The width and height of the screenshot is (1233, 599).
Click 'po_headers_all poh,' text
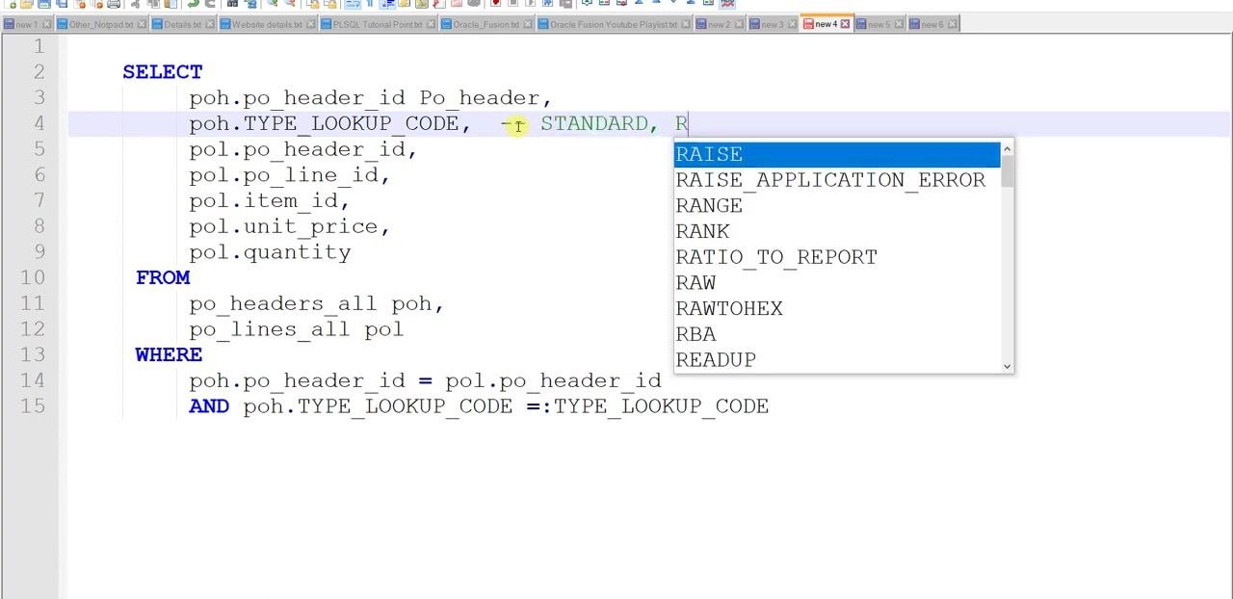coord(316,303)
